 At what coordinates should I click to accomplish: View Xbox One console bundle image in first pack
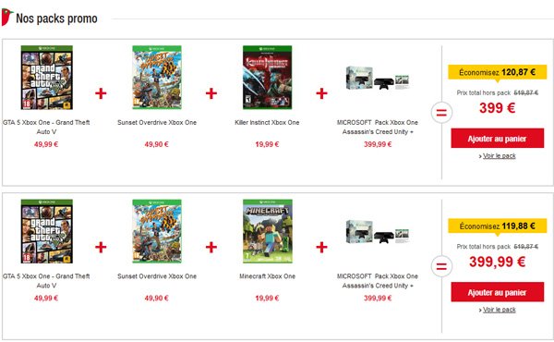tap(378, 78)
